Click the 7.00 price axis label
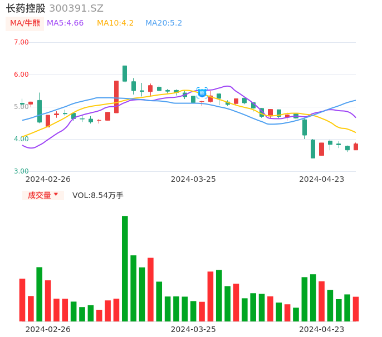The image size is (382, 337). pyautogui.click(x=21, y=42)
